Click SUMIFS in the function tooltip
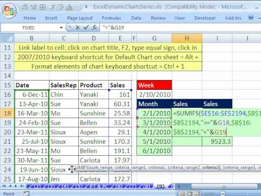Screen dimensions: 261x196 click(x=82, y=168)
